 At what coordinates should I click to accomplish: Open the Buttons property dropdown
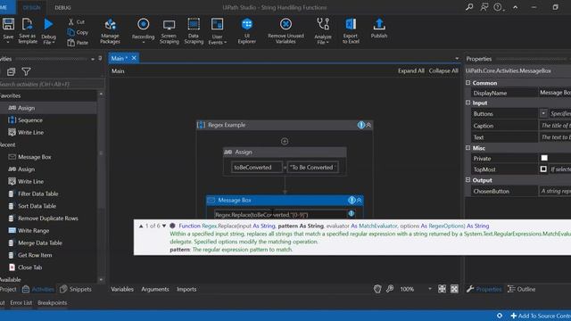pos(543,113)
